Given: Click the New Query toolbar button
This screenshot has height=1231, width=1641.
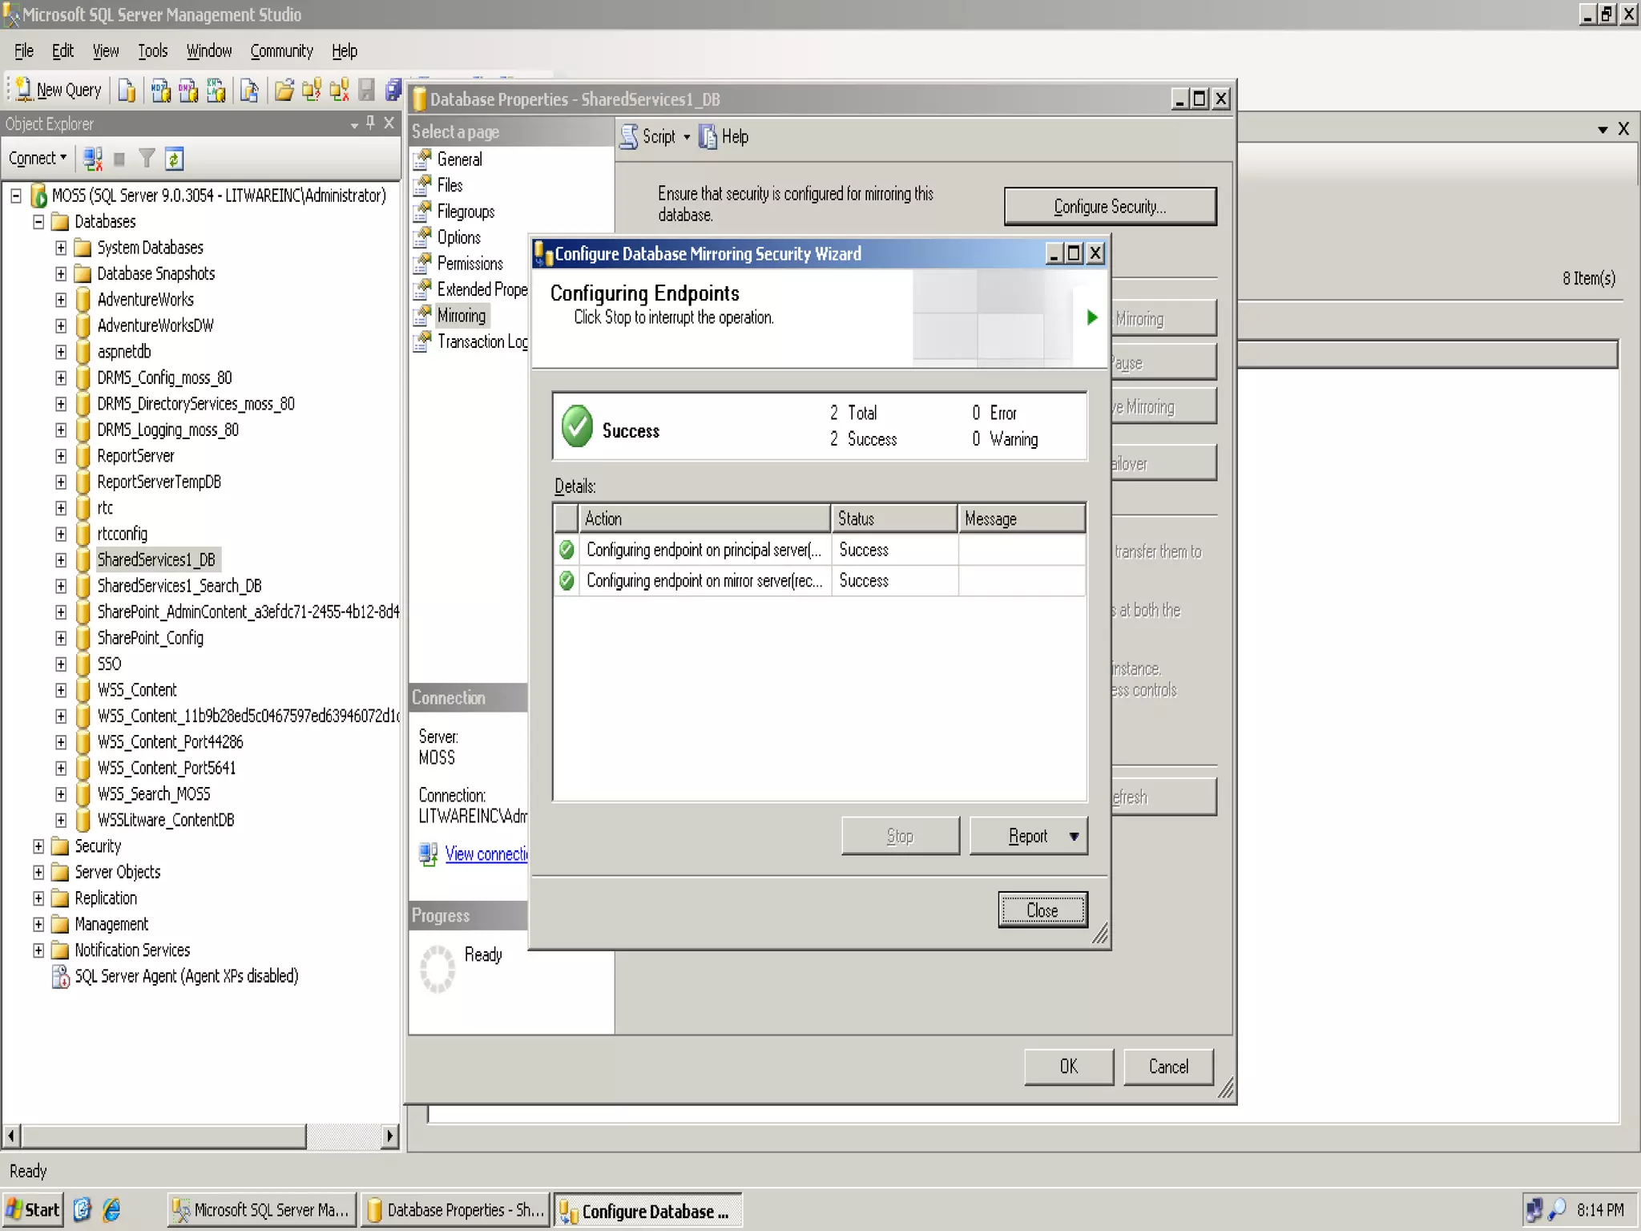Looking at the screenshot, I should 58,90.
